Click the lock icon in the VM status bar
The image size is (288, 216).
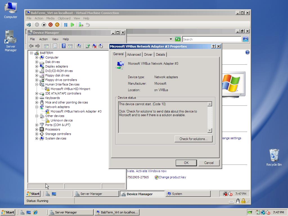coord(243,201)
